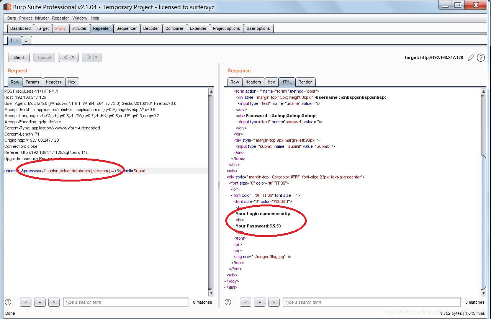
Task: Open request search help icon
Action: (x=8, y=302)
